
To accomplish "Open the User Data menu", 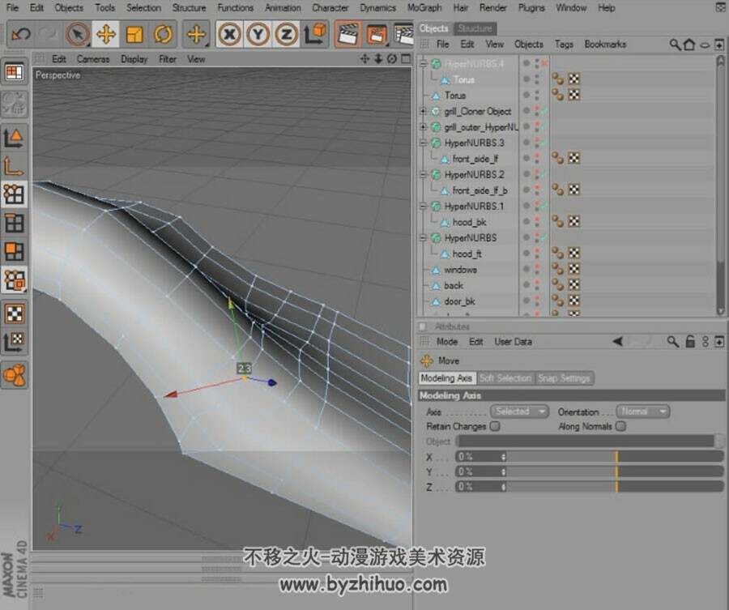I will click(513, 341).
